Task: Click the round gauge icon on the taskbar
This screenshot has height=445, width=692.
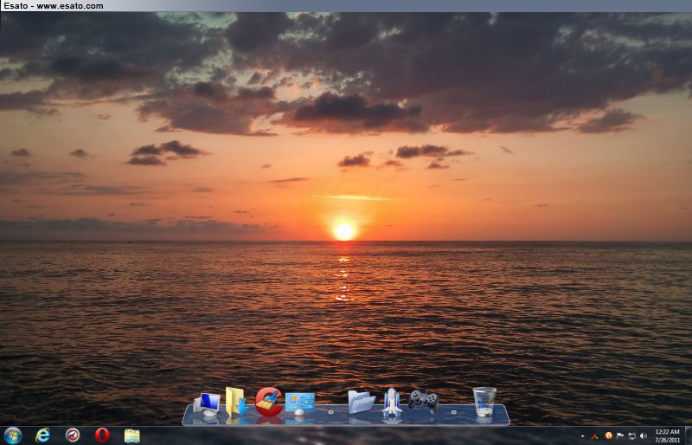Action: (73, 435)
